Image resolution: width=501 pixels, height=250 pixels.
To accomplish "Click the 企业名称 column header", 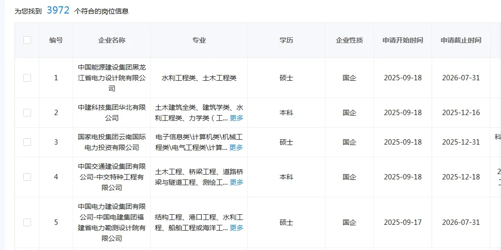I will pos(112,40).
